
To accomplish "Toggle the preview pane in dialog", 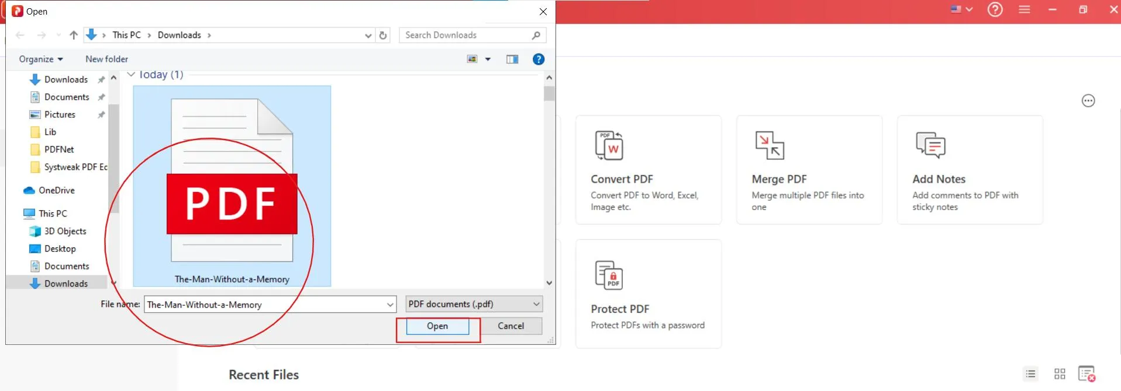I will click(x=512, y=59).
